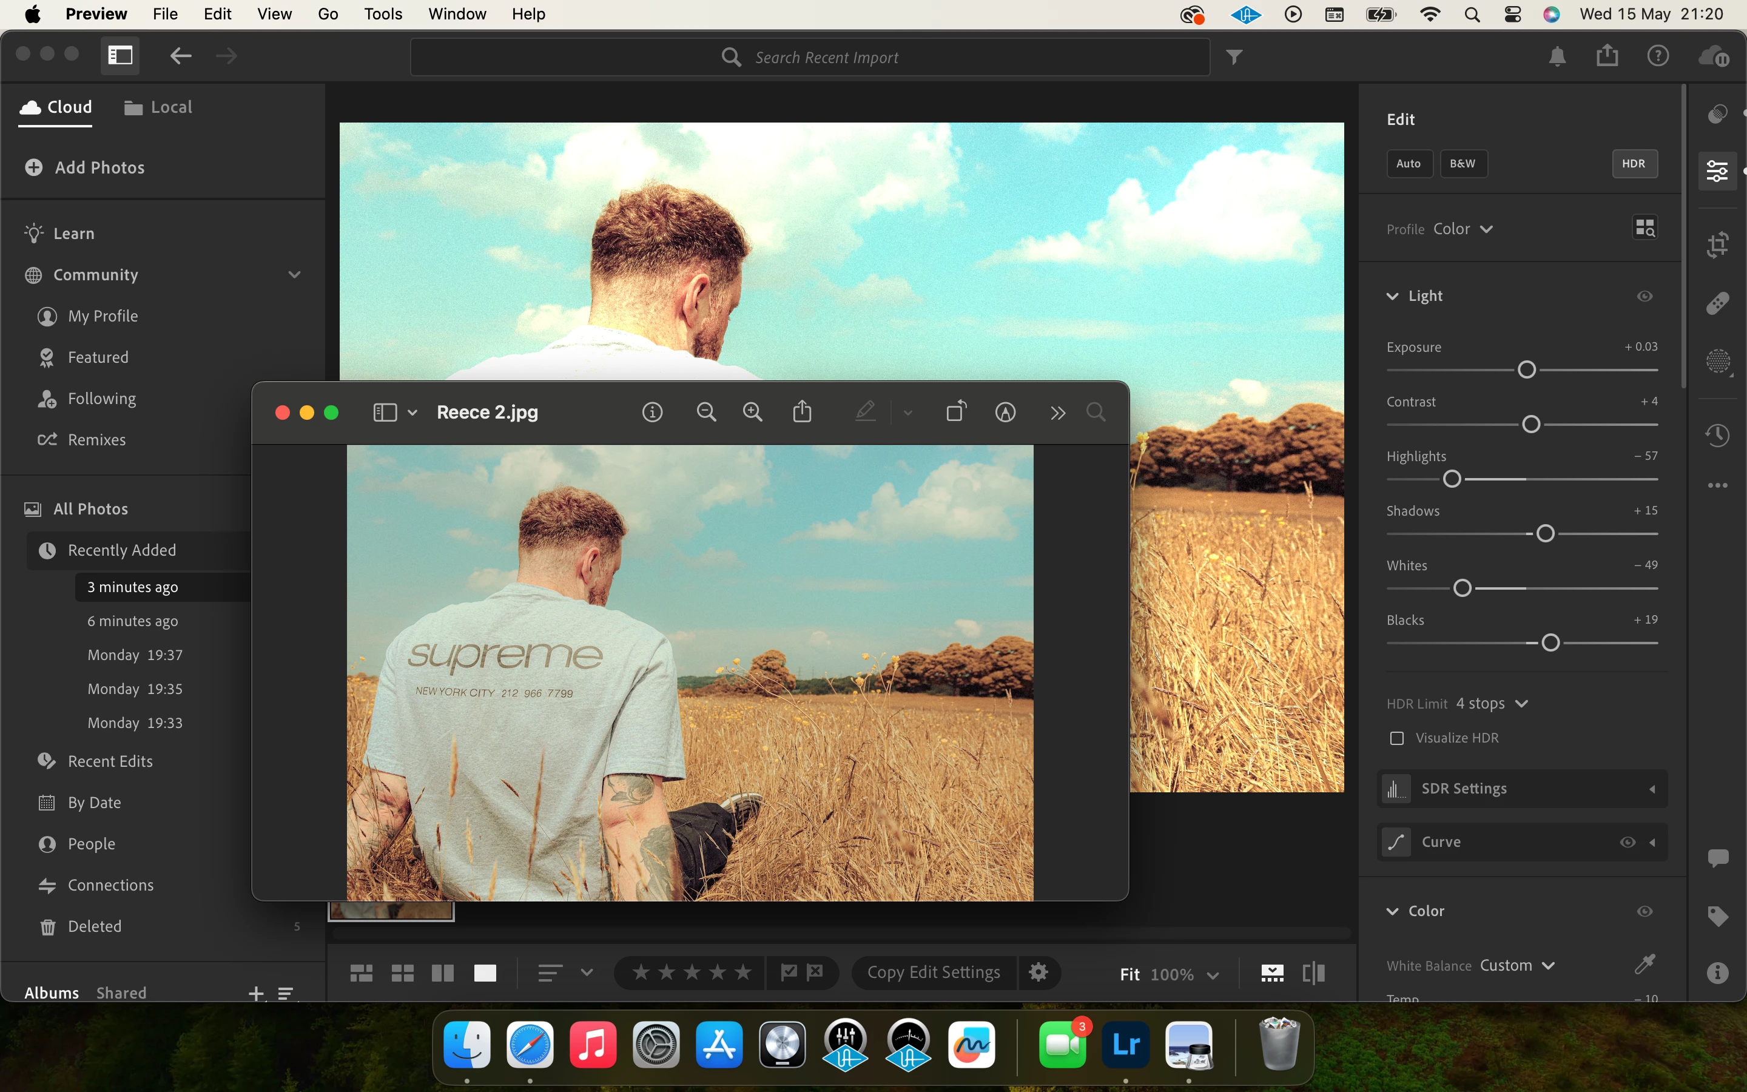Open the Masking tool icon
The image size is (1747, 1092).
coord(1717,361)
